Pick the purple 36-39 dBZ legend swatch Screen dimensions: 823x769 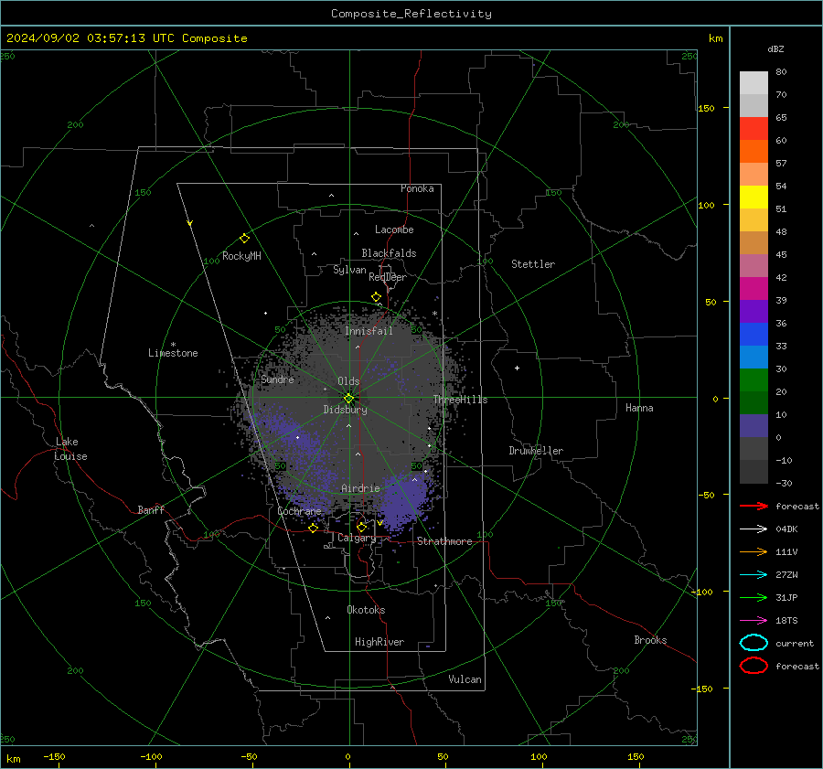point(754,312)
